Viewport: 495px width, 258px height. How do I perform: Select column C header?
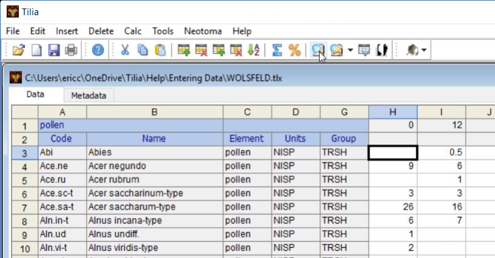247,112
